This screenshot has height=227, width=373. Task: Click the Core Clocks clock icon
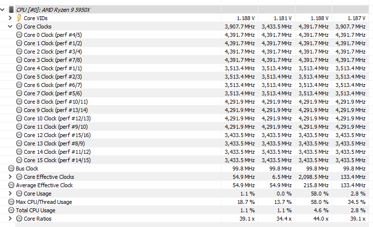[x=19, y=27]
